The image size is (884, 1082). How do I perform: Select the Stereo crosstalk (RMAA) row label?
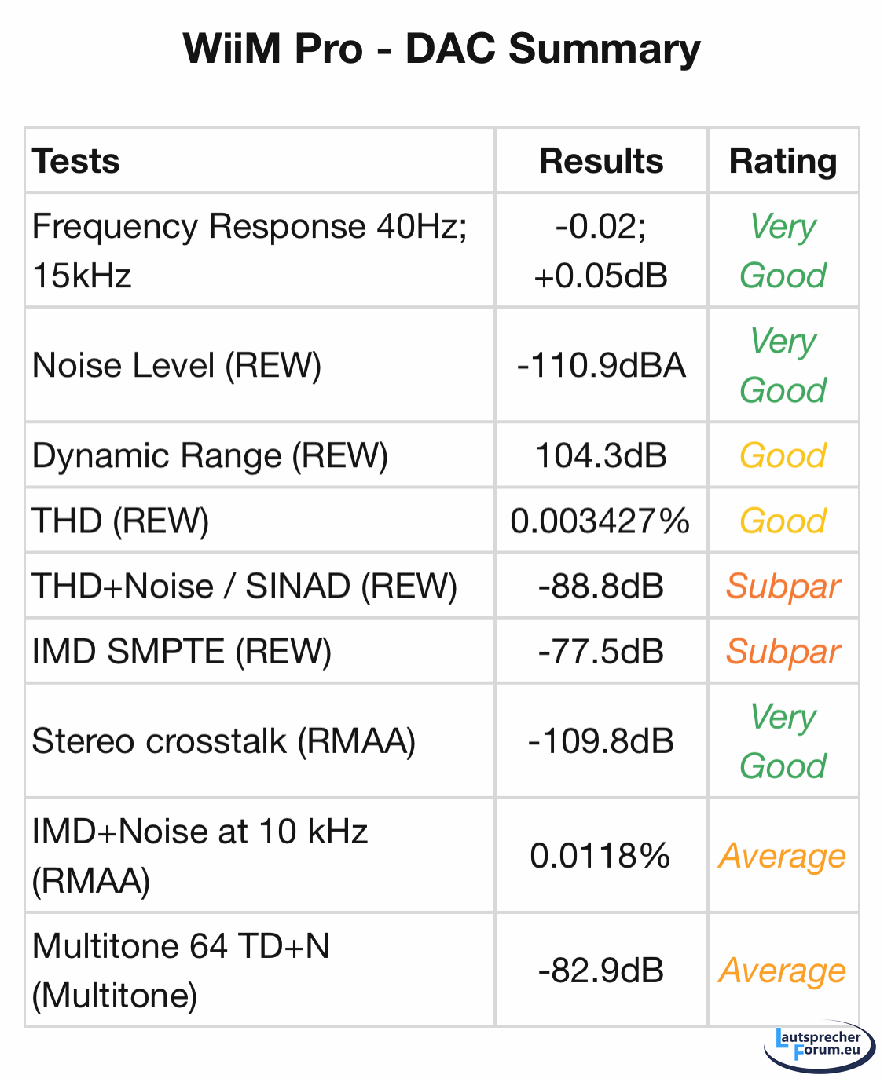(224, 740)
